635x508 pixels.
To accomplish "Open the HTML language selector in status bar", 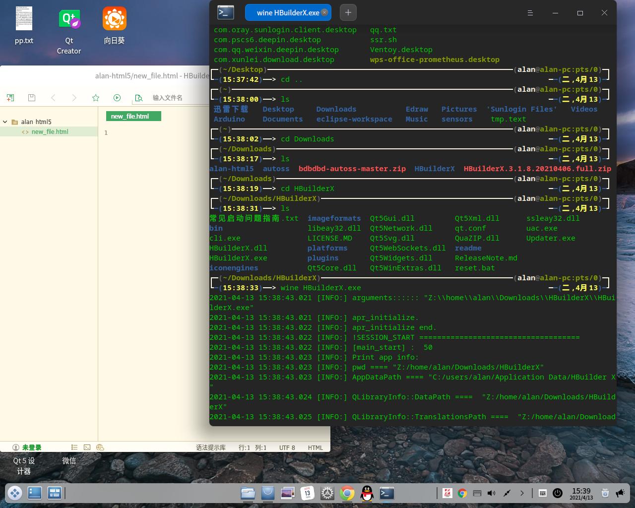I will pyautogui.click(x=315, y=447).
